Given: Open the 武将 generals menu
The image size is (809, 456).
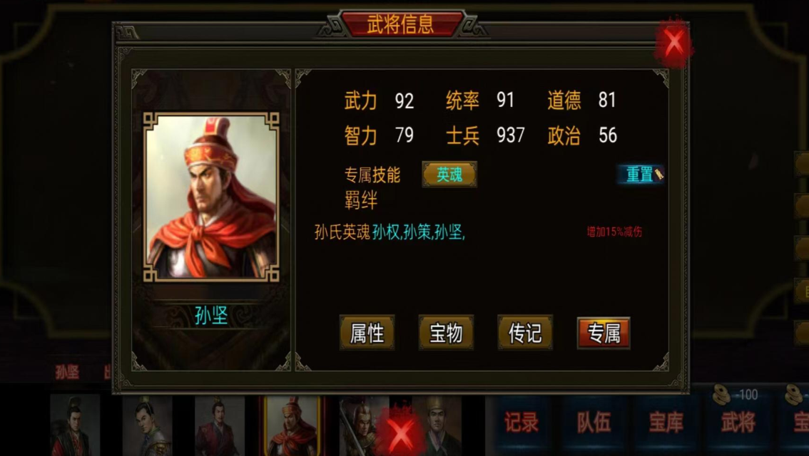Looking at the screenshot, I should click(738, 423).
